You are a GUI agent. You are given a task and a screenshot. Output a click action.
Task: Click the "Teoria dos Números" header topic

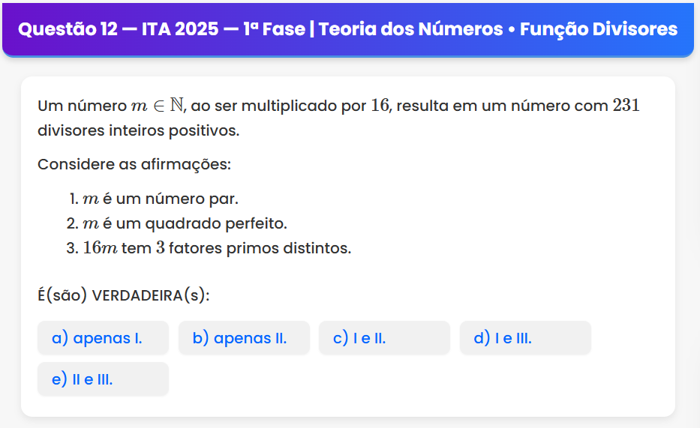(x=410, y=29)
